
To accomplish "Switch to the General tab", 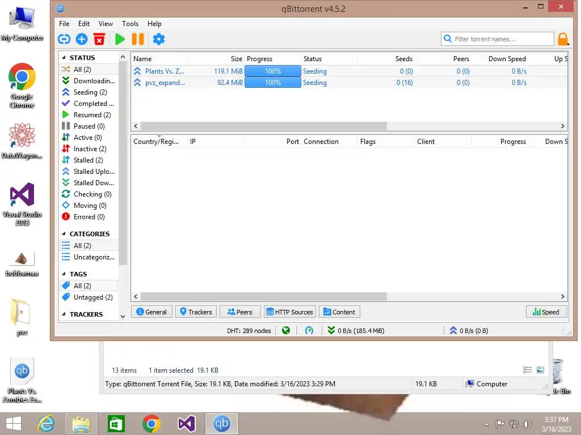I will (151, 312).
